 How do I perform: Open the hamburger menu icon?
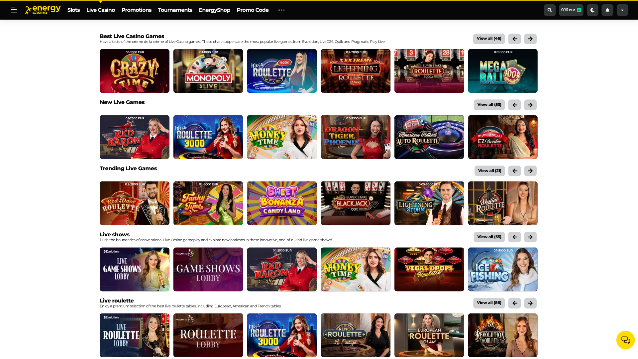click(14, 10)
